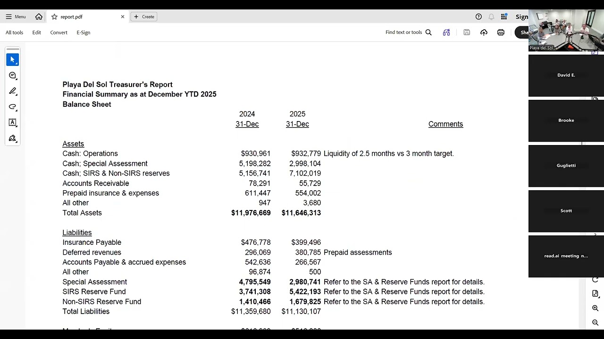This screenshot has width=604, height=339.
Task: Click the "1,679,825" value
Action: tap(305, 302)
